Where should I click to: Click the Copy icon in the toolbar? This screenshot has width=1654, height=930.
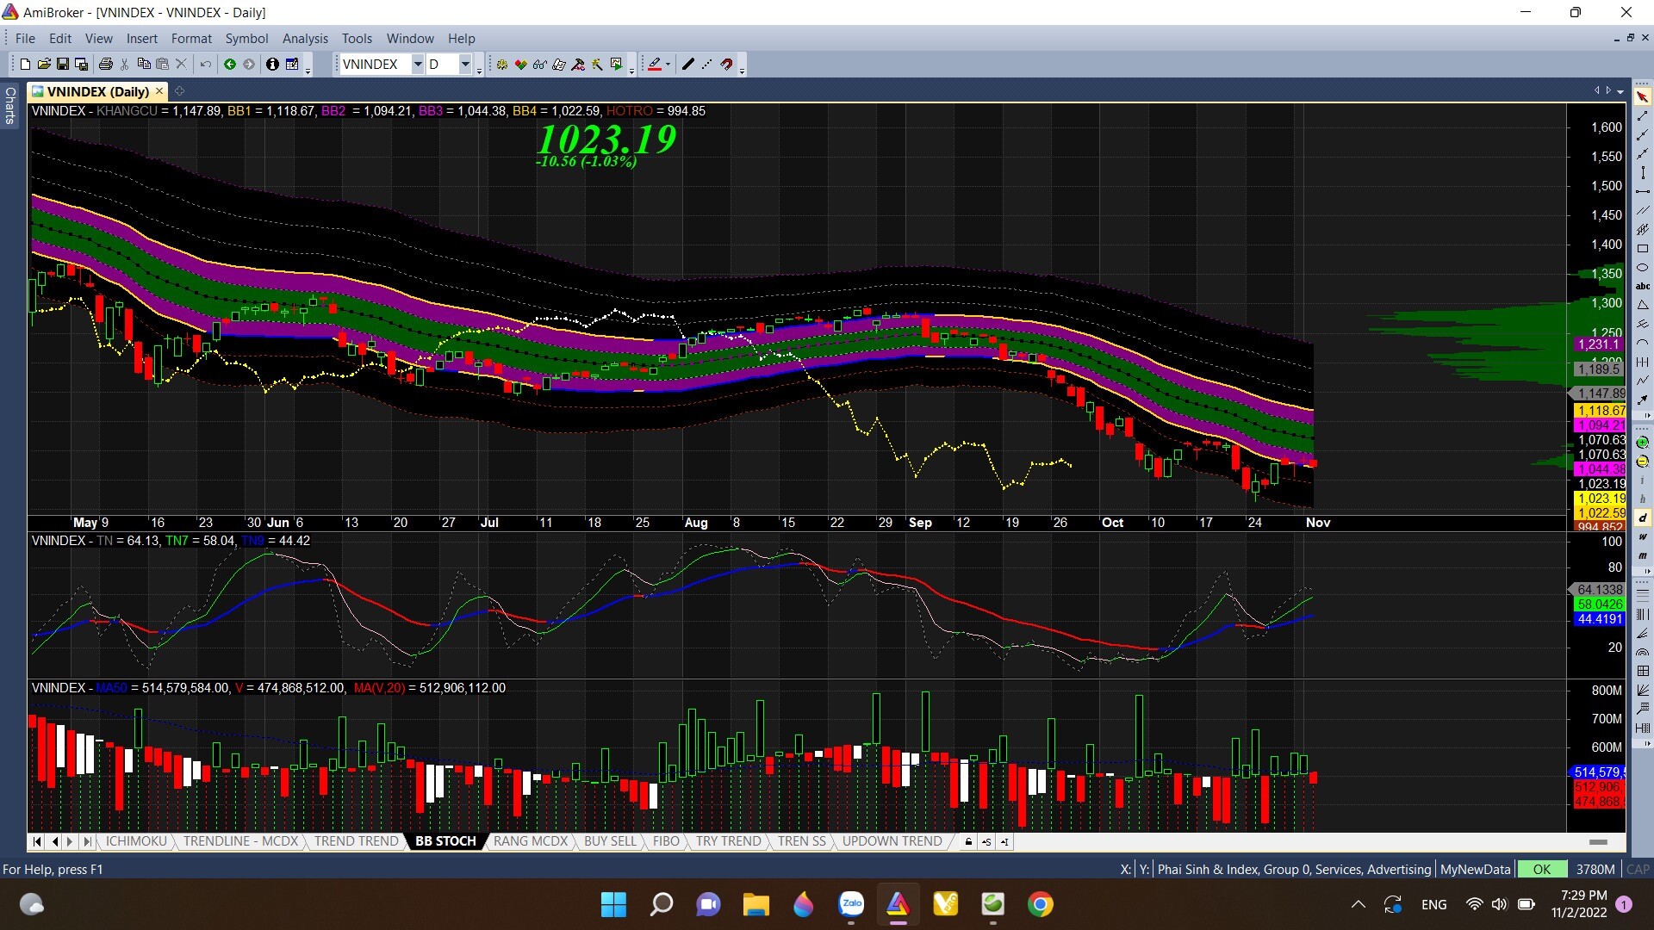tap(144, 64)
